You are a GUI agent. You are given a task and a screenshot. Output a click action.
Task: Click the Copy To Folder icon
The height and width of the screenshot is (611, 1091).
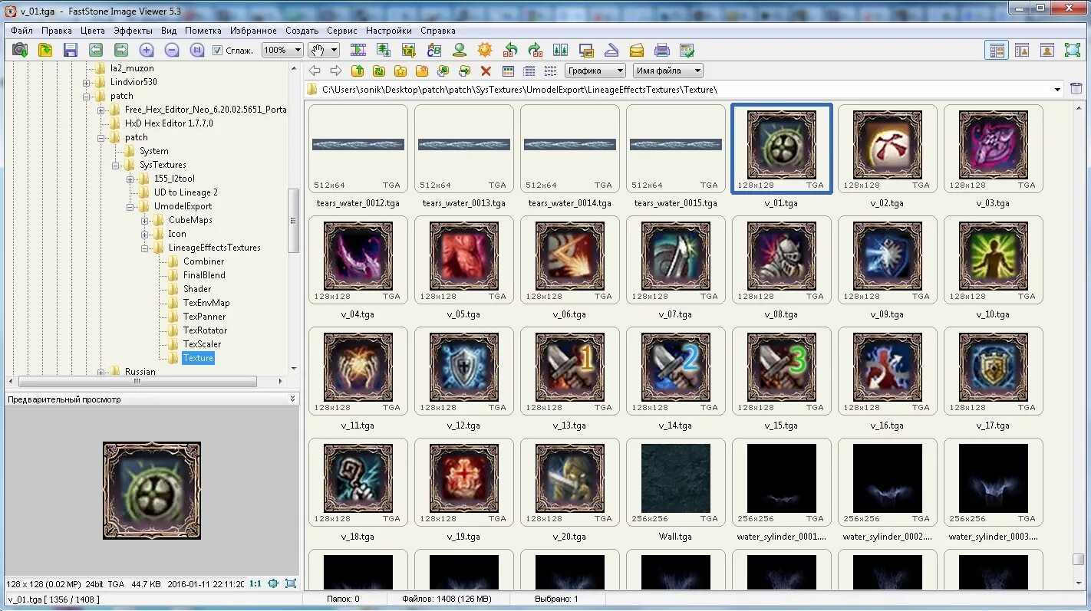[x=443, y=71]
